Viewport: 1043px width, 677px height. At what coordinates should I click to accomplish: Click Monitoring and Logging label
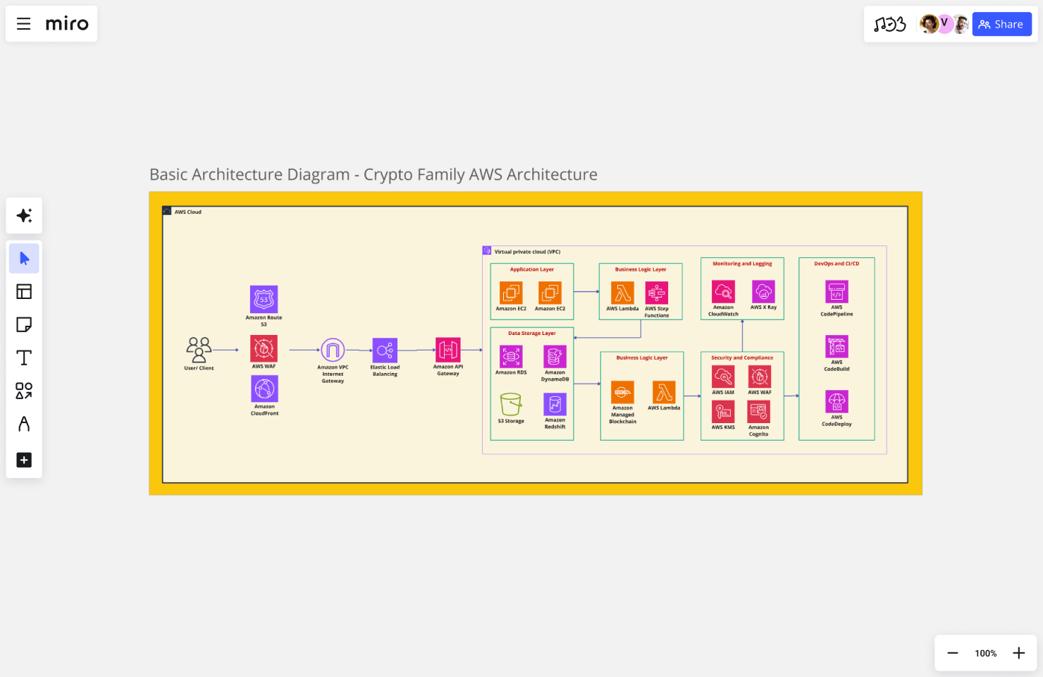click(742, 264)
